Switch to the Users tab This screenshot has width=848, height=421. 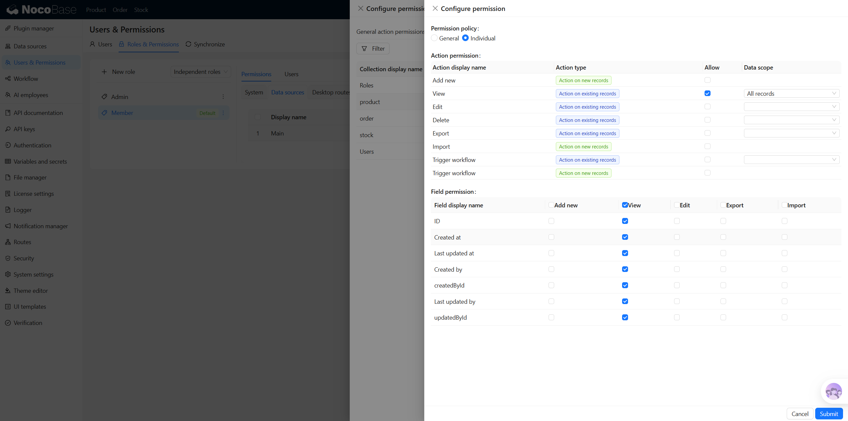click(x=291, y=74)
